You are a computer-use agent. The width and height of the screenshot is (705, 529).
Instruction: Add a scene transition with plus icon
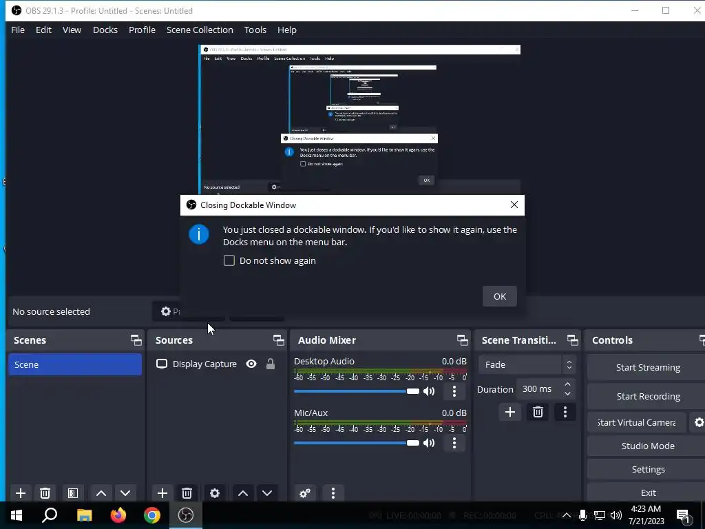click(510, 412)
